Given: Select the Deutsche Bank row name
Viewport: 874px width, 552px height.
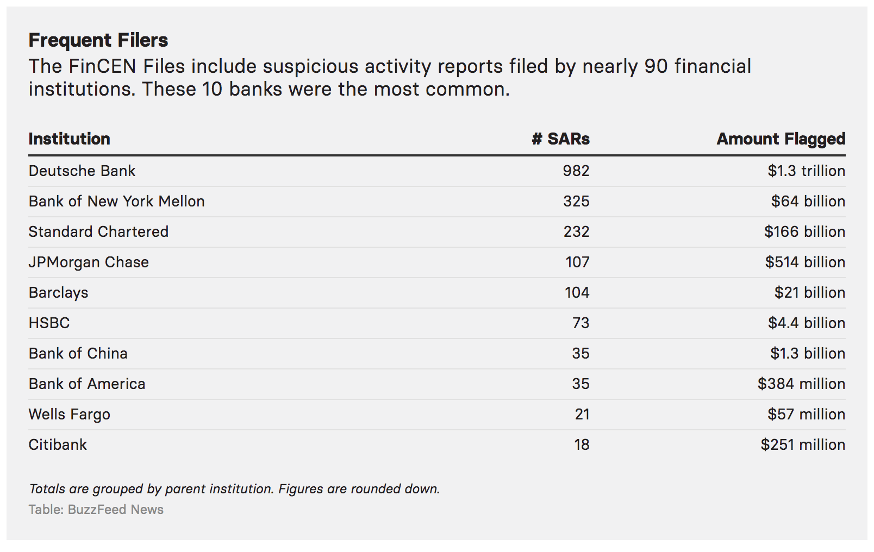Looking at the screenshot, I should 82,171.
